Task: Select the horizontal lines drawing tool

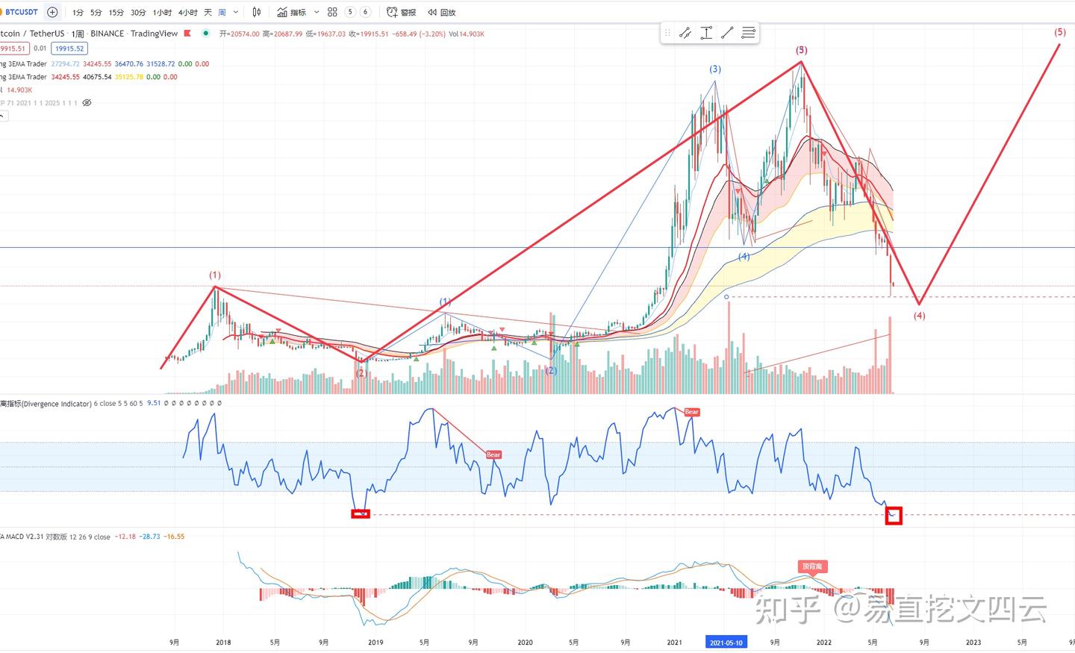Action: pyautogui.click(x=748, y=33)
